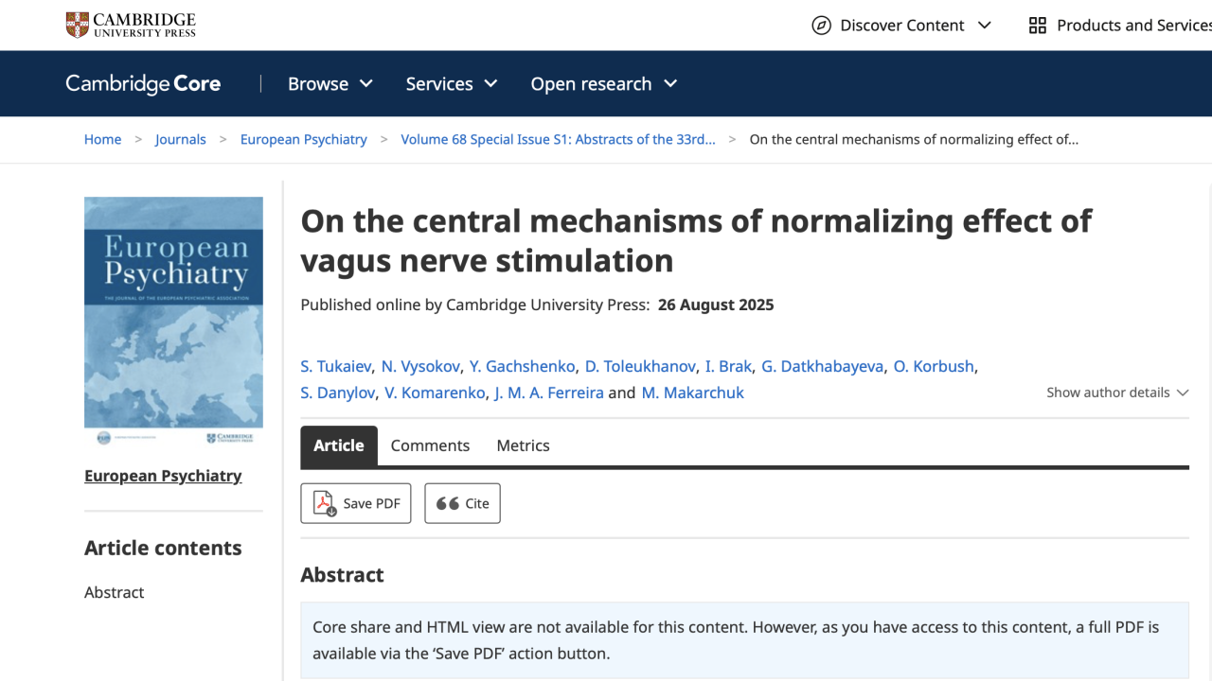Viewport: 1212px width, 681px height.
Task: Switch to the Comments tab
Action: (x=430, y=445)
